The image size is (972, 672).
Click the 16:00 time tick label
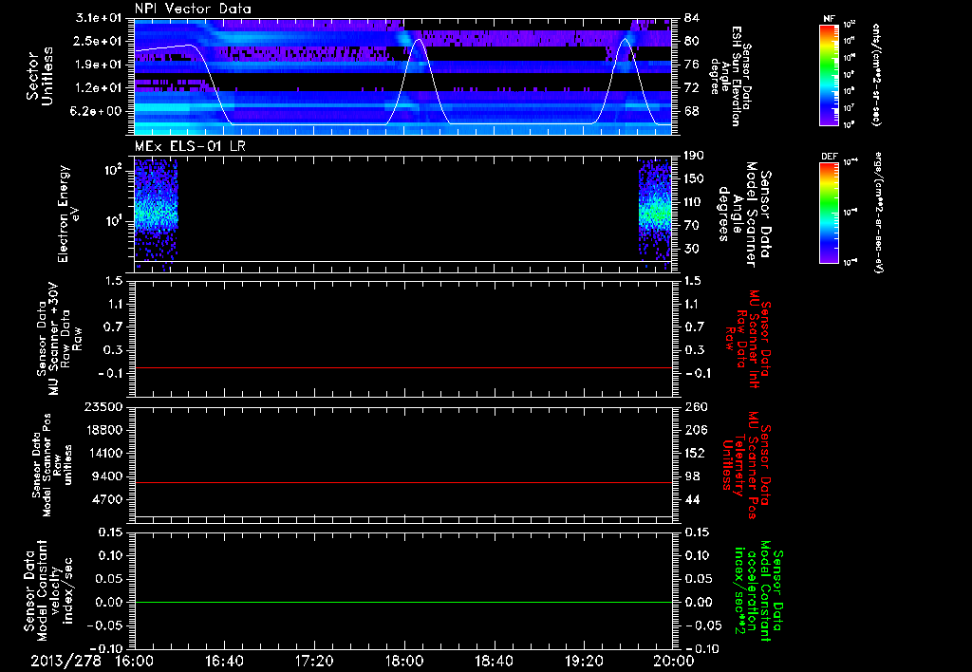(135, 661)
